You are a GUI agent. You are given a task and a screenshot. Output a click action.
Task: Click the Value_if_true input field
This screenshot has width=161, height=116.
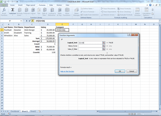point(90,46)
